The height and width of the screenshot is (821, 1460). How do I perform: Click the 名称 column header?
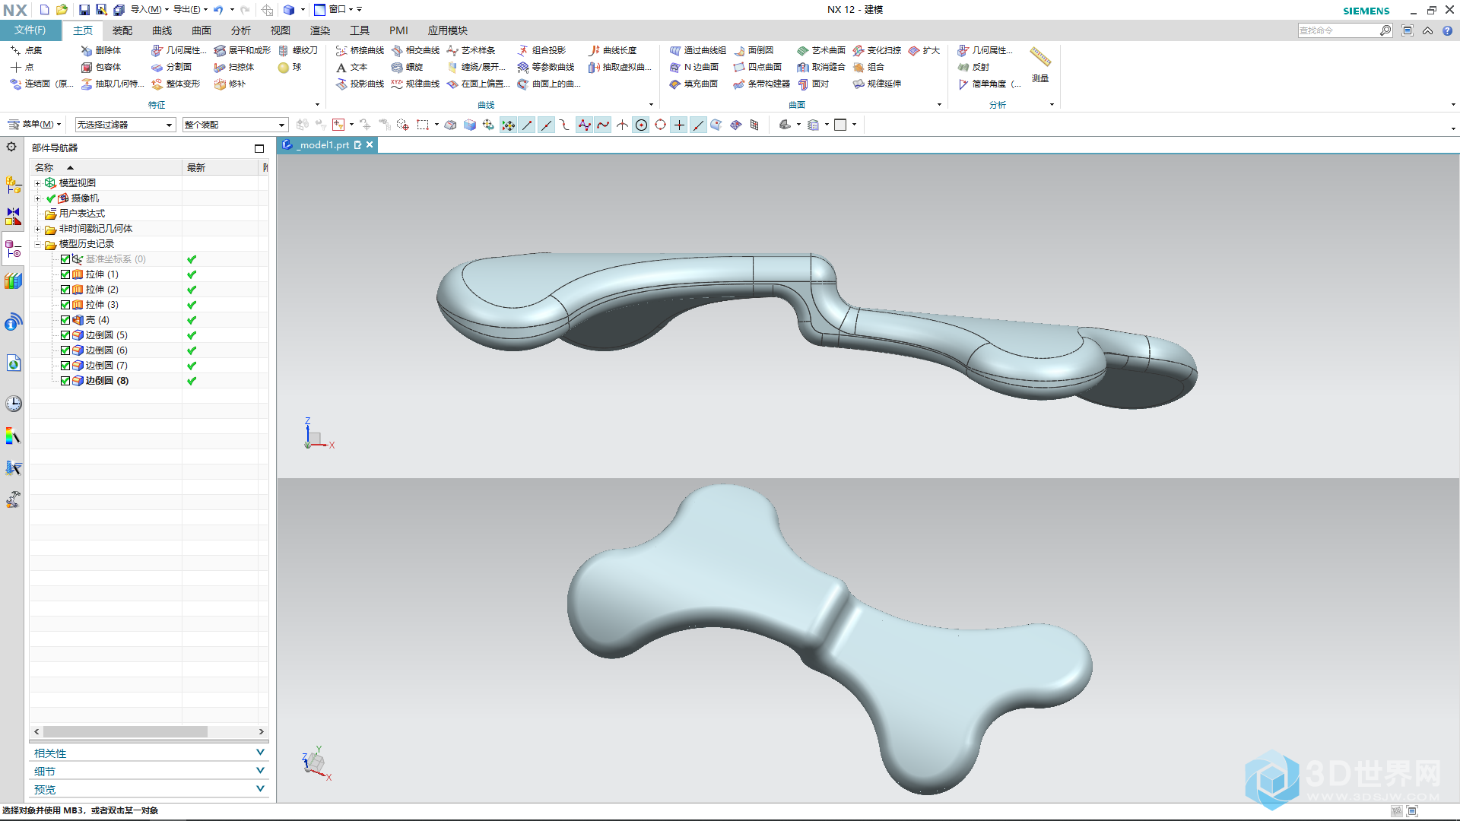click(106, 167)
